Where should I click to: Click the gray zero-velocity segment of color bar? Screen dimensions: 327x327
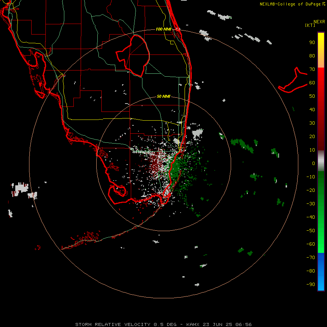pos(321,161)
